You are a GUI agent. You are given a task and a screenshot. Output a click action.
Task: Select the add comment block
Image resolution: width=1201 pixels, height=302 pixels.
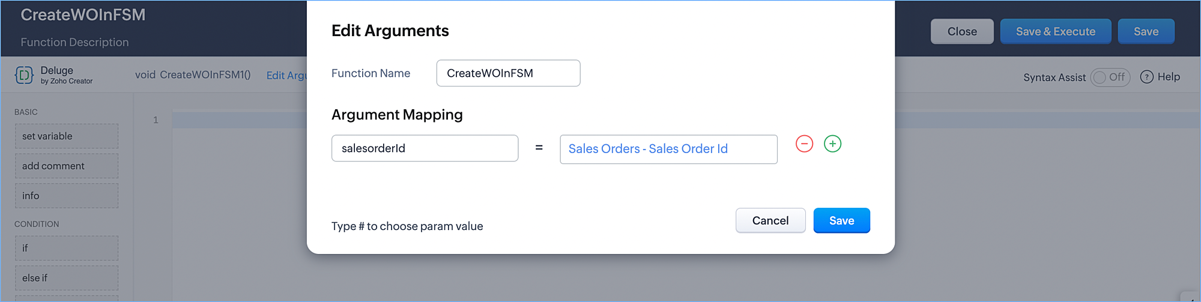[x=67, y=166]
